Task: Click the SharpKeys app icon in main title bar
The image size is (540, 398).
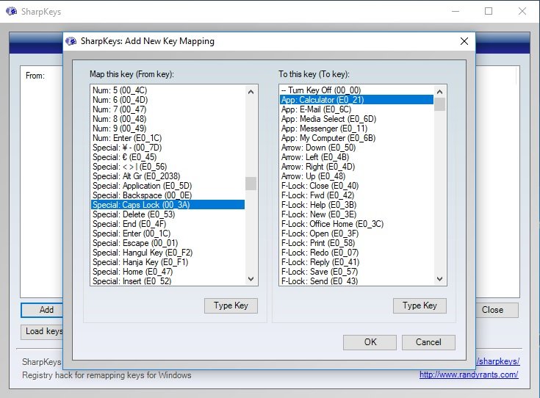Action: [11, 11]
